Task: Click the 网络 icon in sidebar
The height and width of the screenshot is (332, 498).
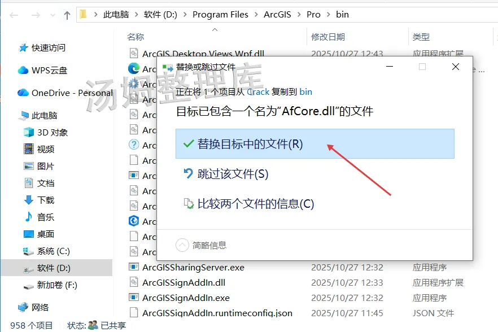Action: pyautogui.click(x=23, y=307)
